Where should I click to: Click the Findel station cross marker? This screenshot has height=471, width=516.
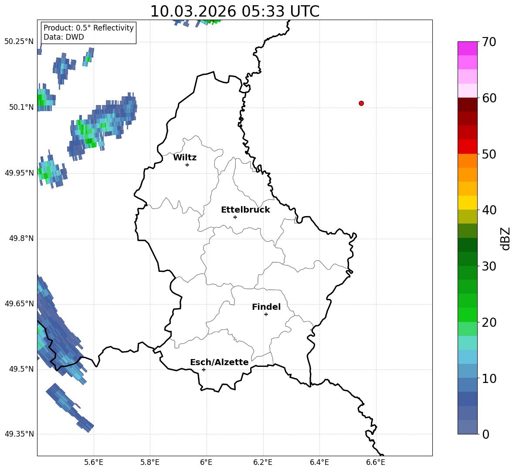[x=266, y=314]
